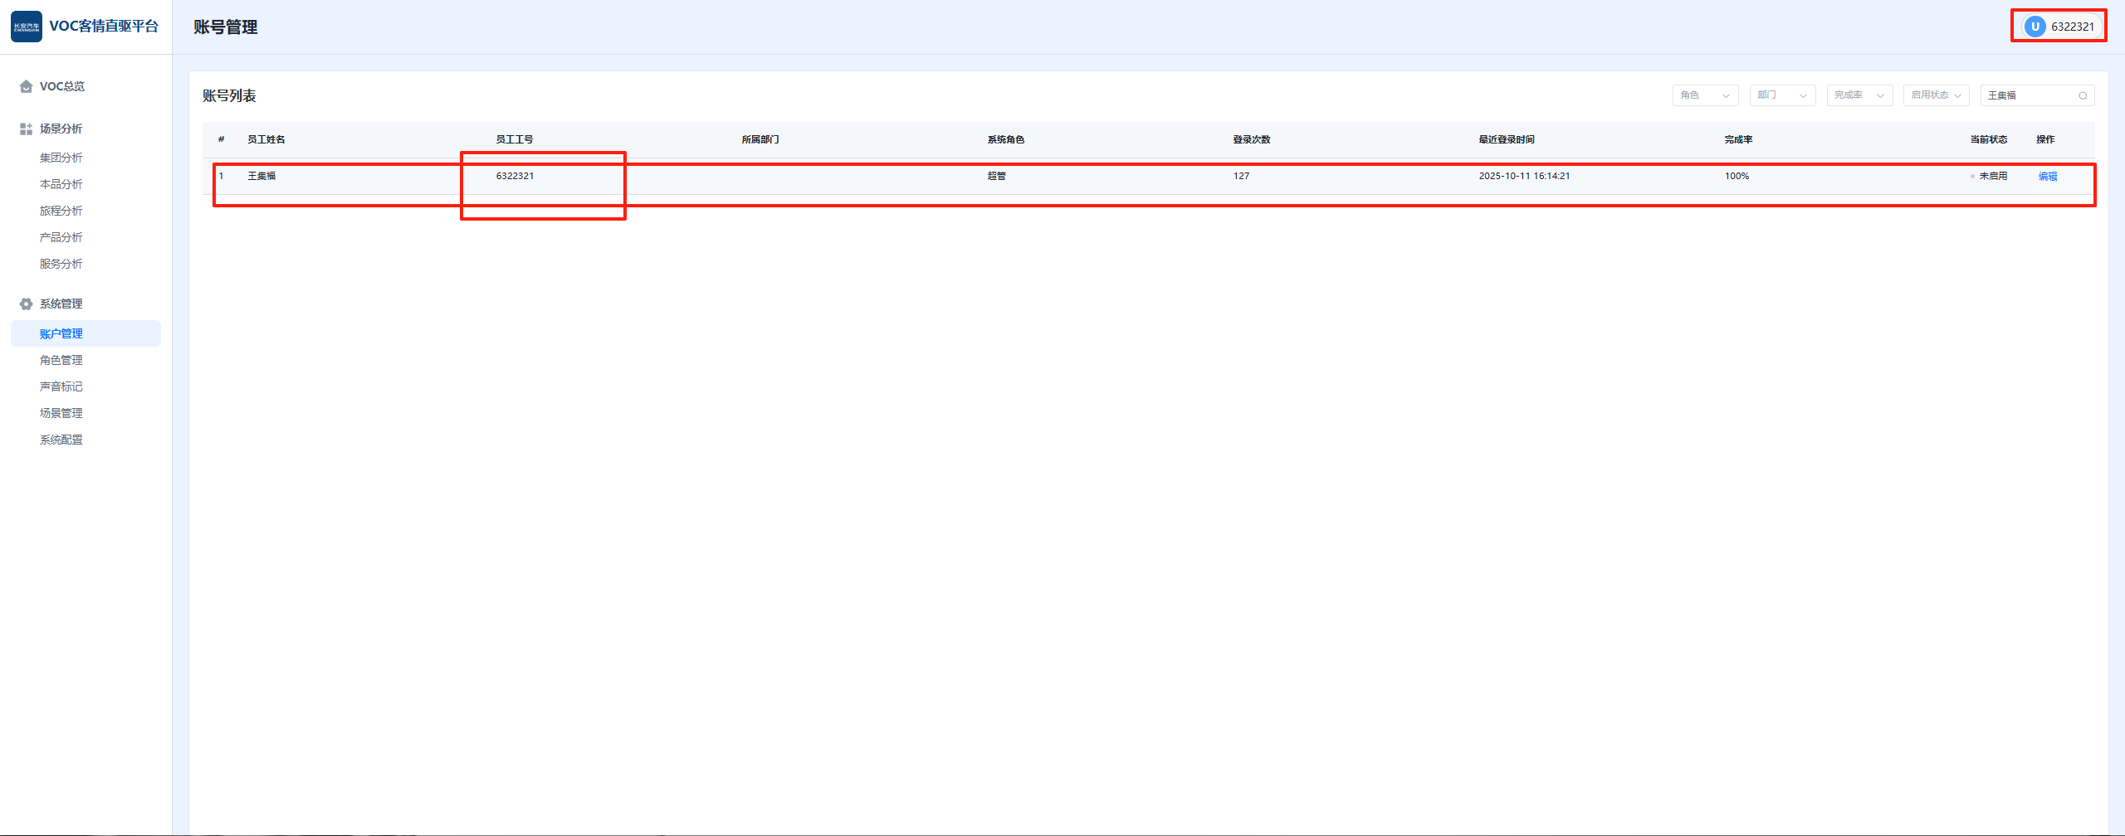Click the search magnifier icon
This screenshot has height=836, width=2125.
2083,95
